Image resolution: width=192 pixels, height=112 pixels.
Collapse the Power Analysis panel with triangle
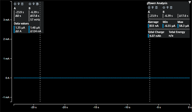(x=190, y=2)
